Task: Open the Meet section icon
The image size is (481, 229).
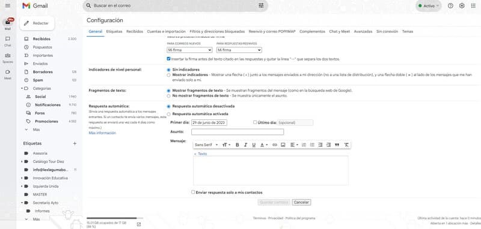Action: pos(8,72)
